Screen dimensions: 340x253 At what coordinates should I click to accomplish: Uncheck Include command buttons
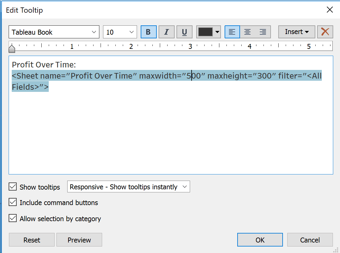(13, 202)
